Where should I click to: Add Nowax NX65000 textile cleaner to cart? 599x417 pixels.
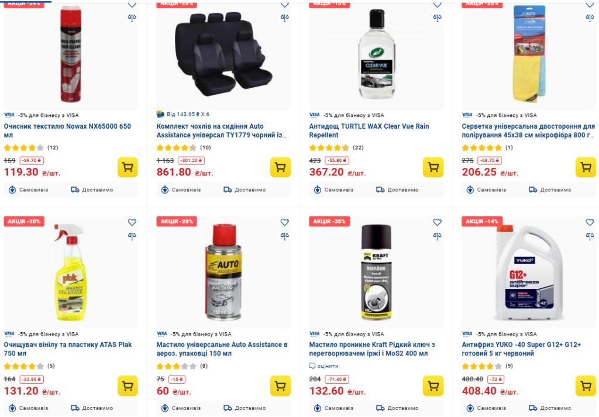tap(128, 167)
